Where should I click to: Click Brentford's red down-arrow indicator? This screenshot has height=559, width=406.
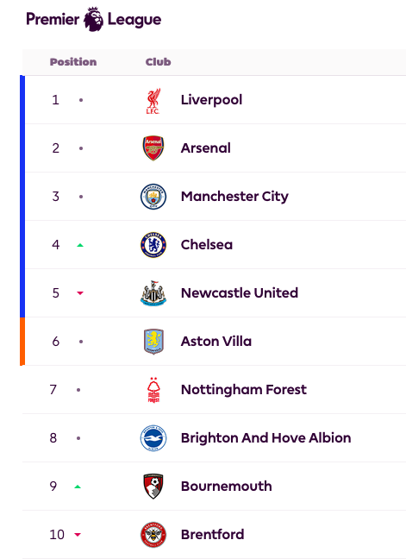point(78,534)
